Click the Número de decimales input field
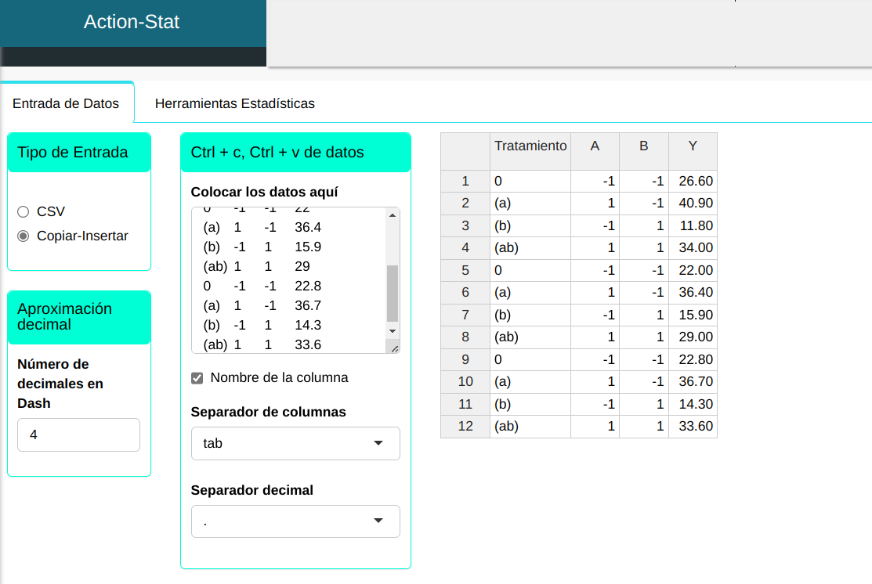 (x=78, y=434)
